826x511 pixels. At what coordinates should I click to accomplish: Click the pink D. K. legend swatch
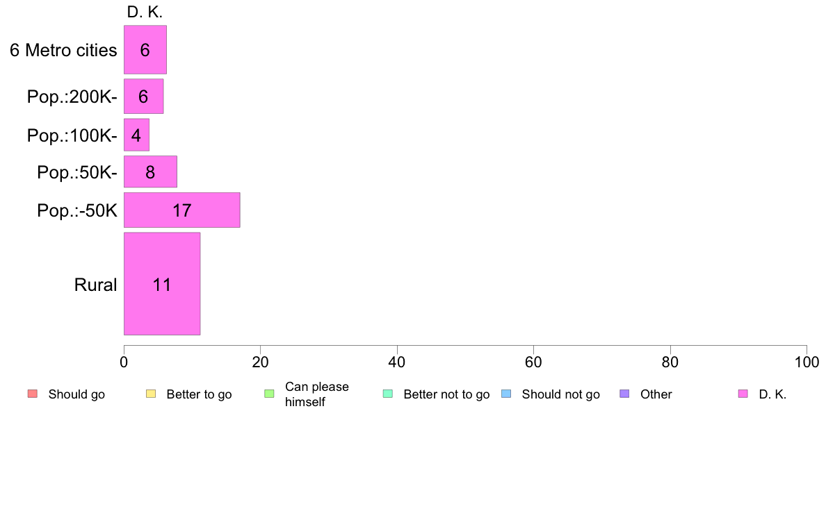tap(743, 394)
